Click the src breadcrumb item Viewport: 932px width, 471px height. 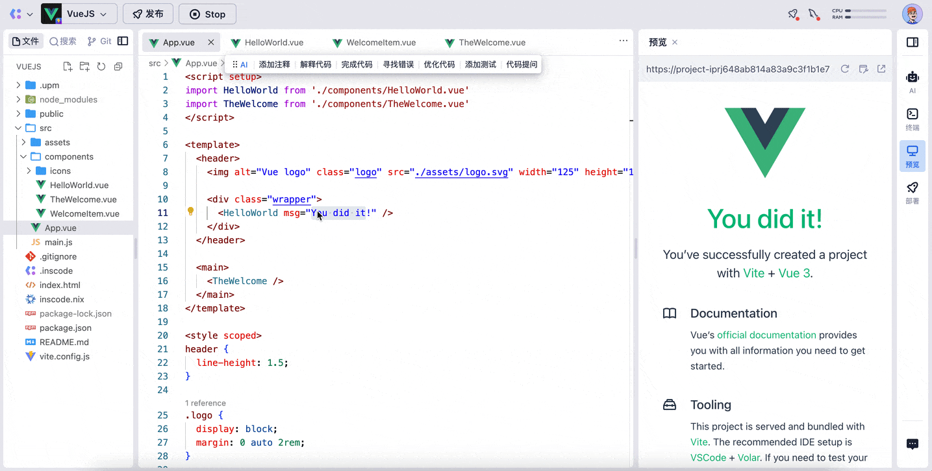point(155,64)
